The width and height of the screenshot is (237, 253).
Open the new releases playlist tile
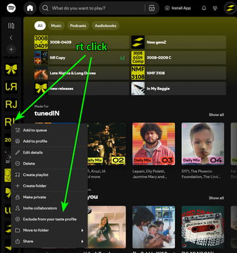point(82,89)
